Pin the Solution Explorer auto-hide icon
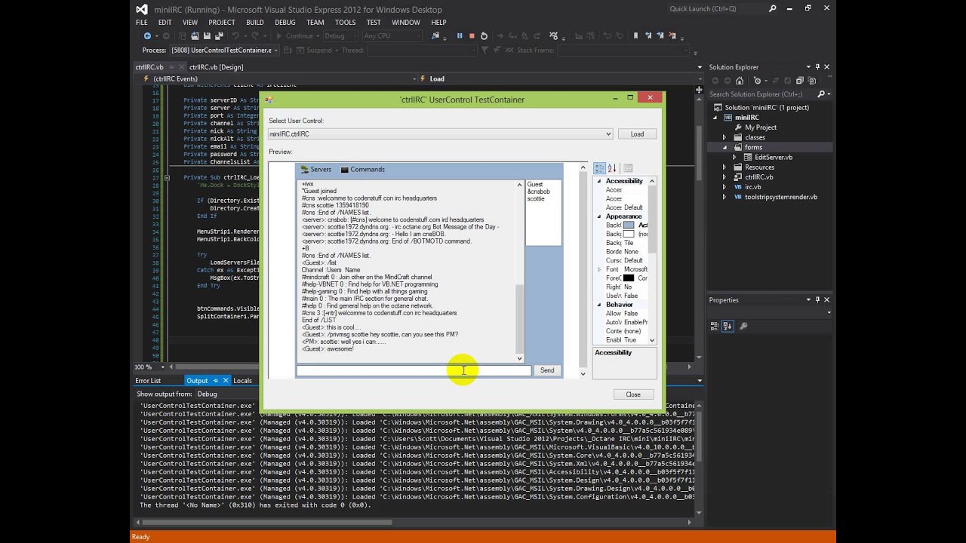 (817, 67)
